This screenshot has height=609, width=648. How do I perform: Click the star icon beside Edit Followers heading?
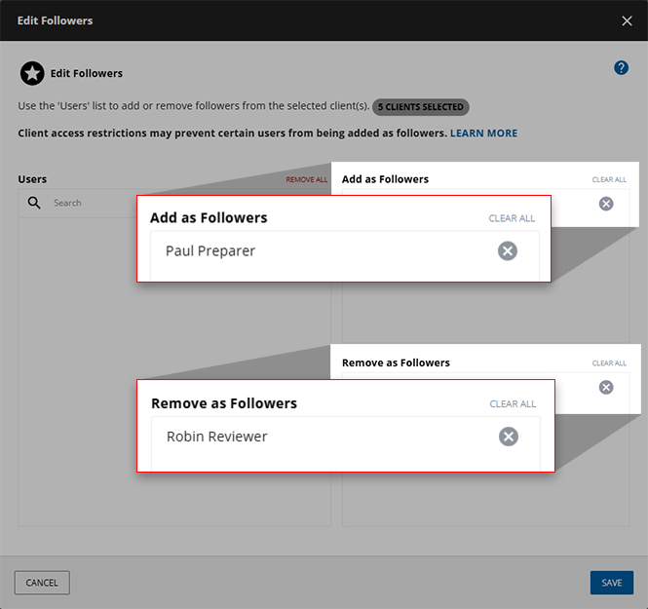(32, 73)
